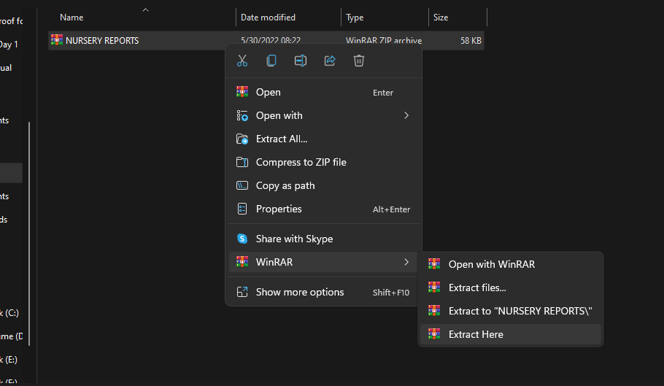Click the WinRAR icon next to Extract Here

coord(434,334)
